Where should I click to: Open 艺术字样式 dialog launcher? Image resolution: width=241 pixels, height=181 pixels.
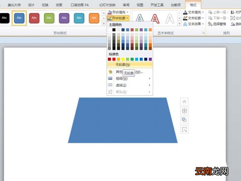(x=203, y=33)
